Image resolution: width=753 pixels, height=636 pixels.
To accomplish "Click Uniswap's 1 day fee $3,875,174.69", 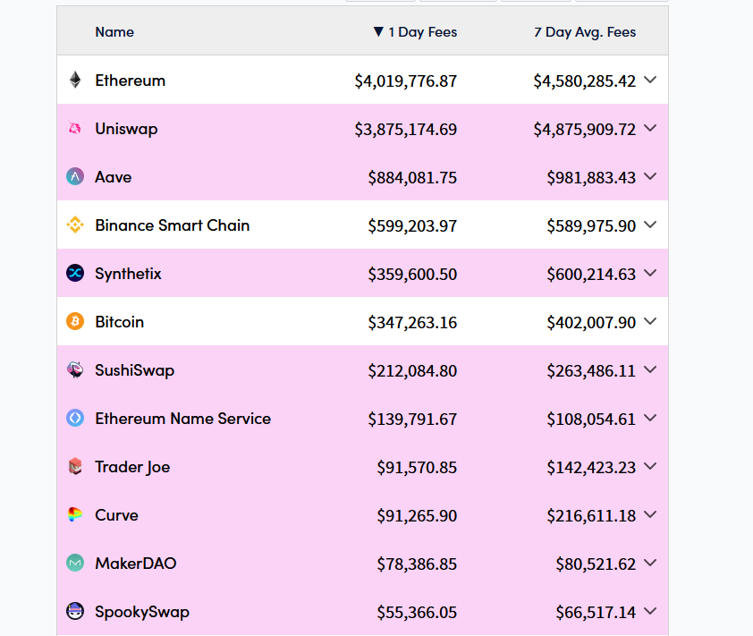I will pos(406,129).
